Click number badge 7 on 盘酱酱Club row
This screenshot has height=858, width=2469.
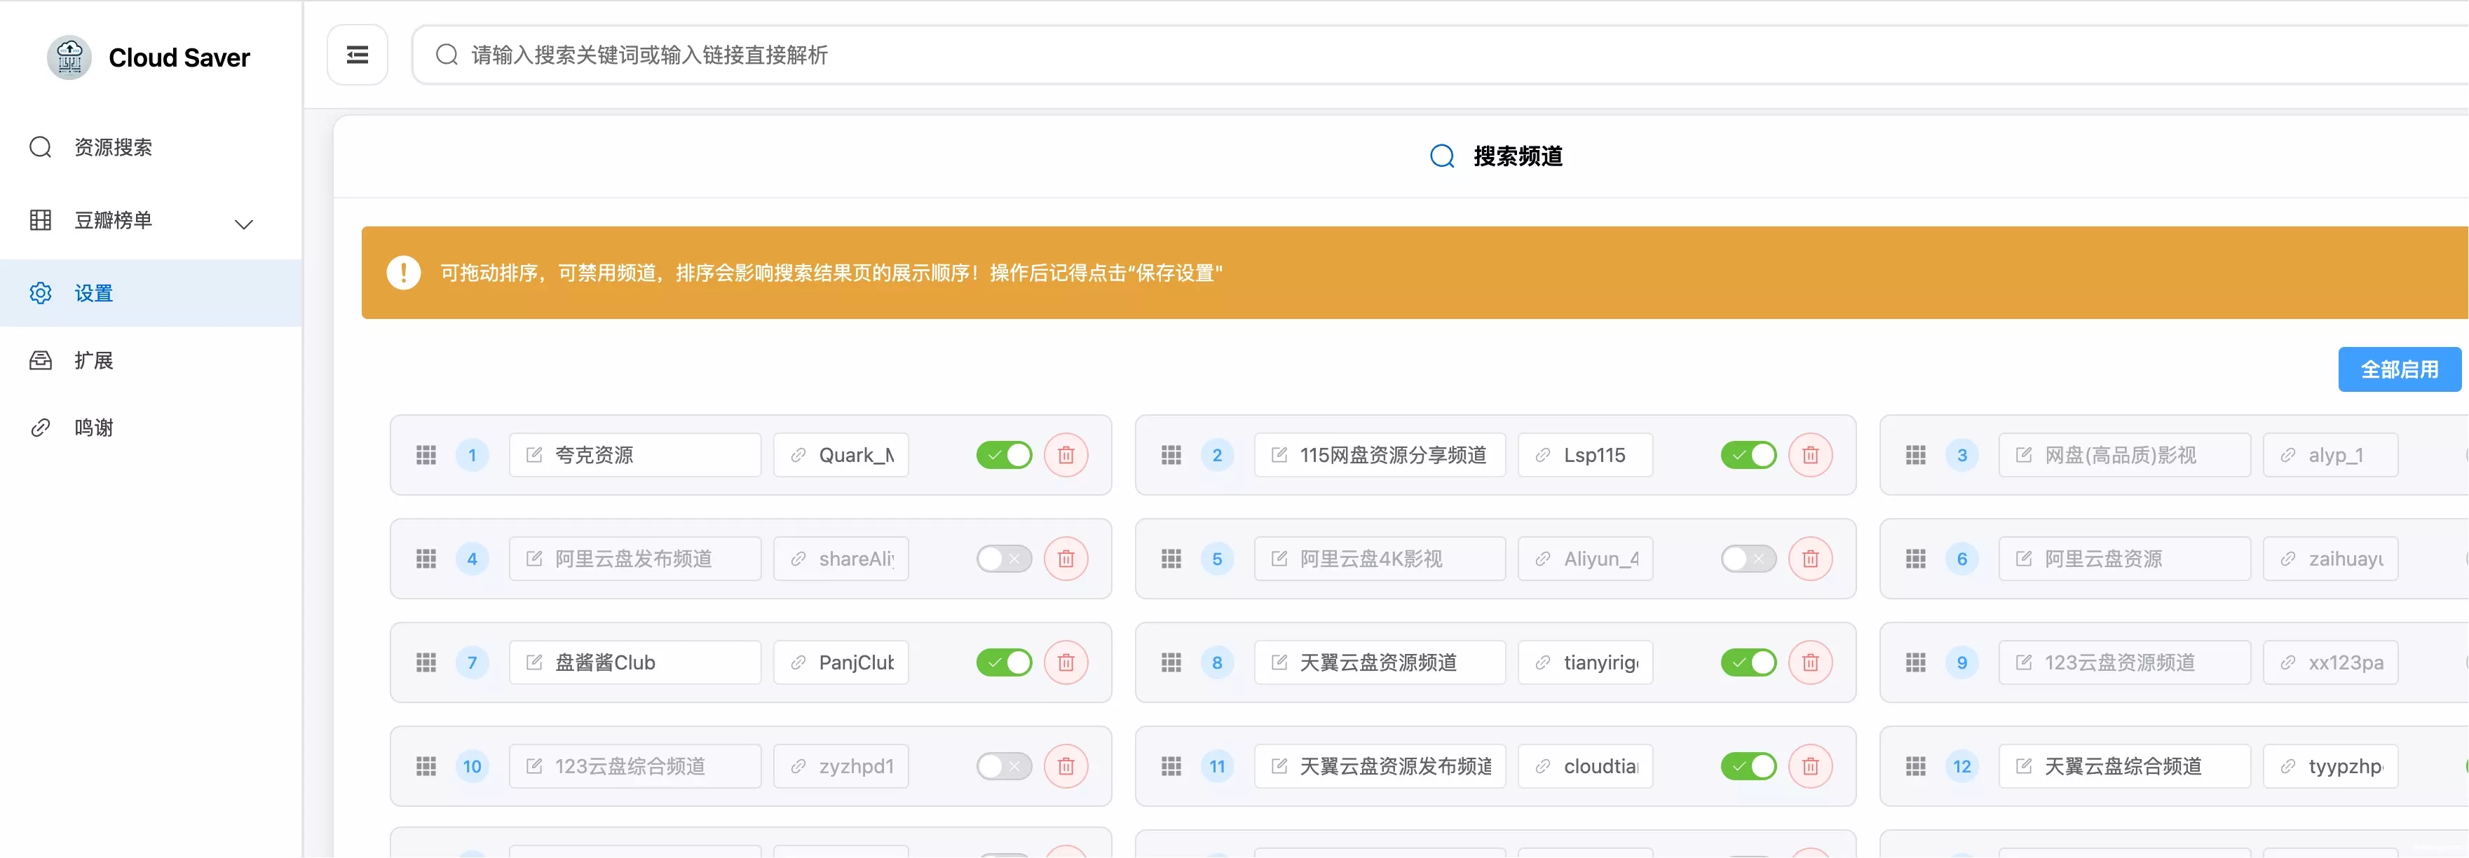tap(472, 662)
